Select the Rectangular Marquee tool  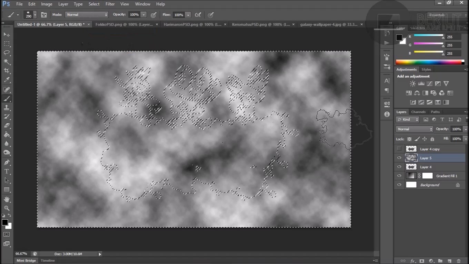pyautogui.click(x=7, y=44)
